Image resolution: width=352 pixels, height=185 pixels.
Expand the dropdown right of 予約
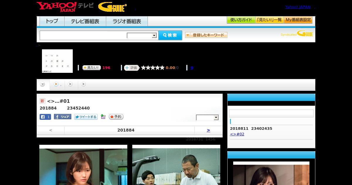pos(207,117)
